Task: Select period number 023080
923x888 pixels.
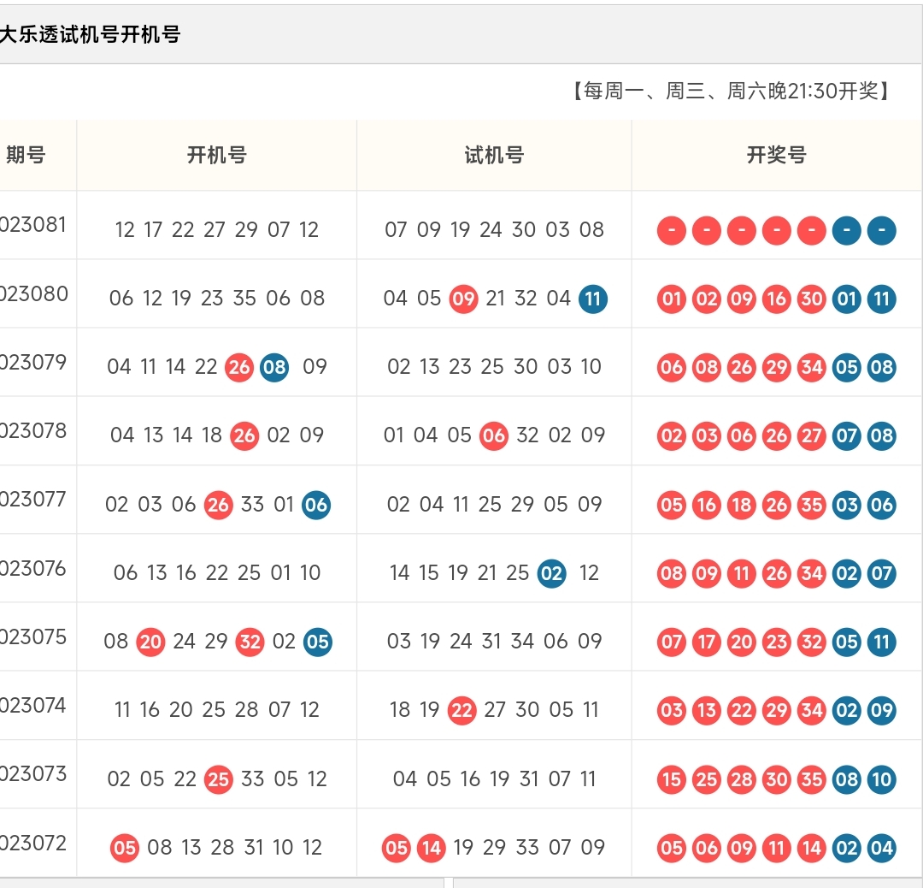Action: coord(34,293)
